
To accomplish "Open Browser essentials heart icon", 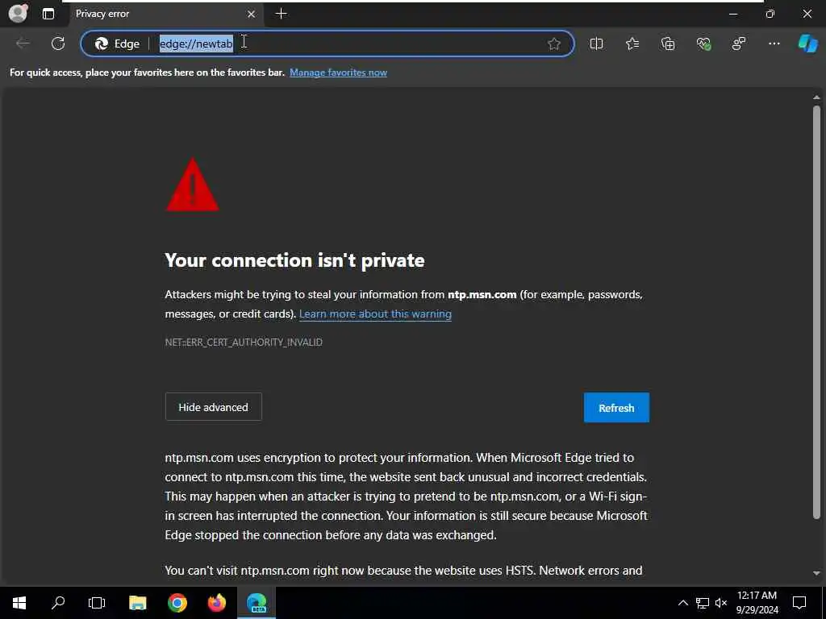I will click(703, 44).
